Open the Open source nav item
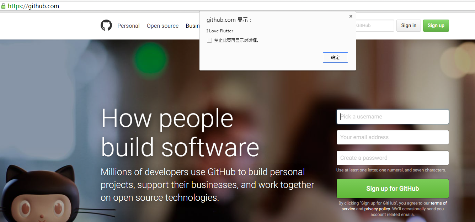The height and width of the screenshot is (222, 475). tap(162, 26)
